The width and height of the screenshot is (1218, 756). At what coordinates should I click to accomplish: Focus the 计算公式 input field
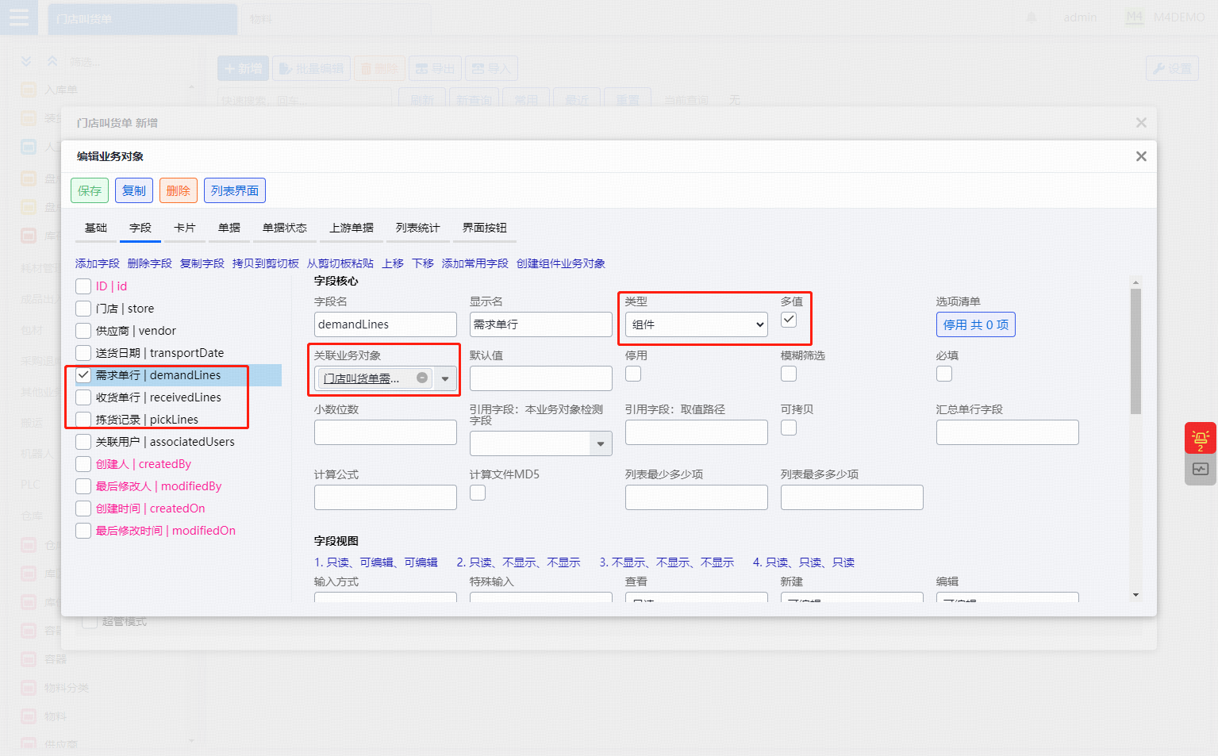[386, 497]
